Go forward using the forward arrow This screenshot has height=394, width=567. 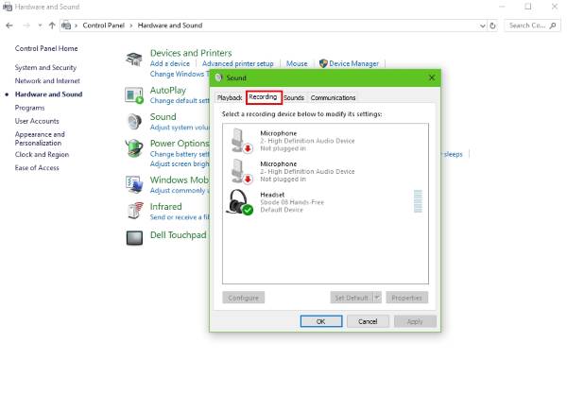pyautogui.click(x=26, y=26)
